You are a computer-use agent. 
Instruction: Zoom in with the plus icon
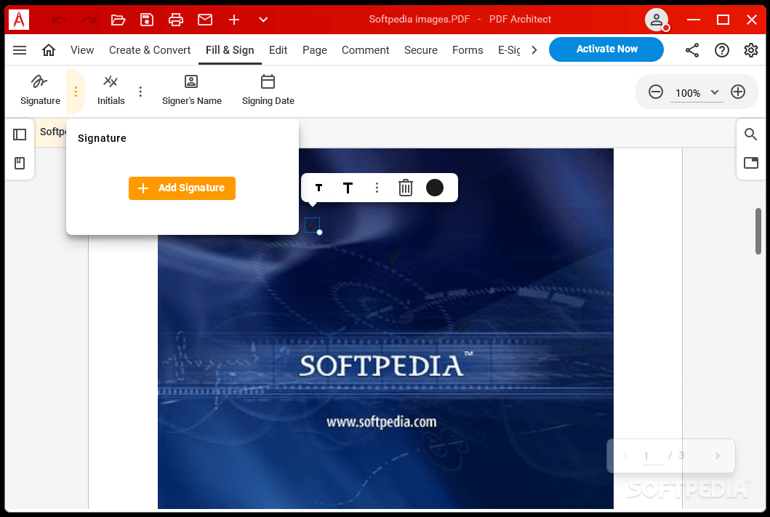(x=738, y=92)
